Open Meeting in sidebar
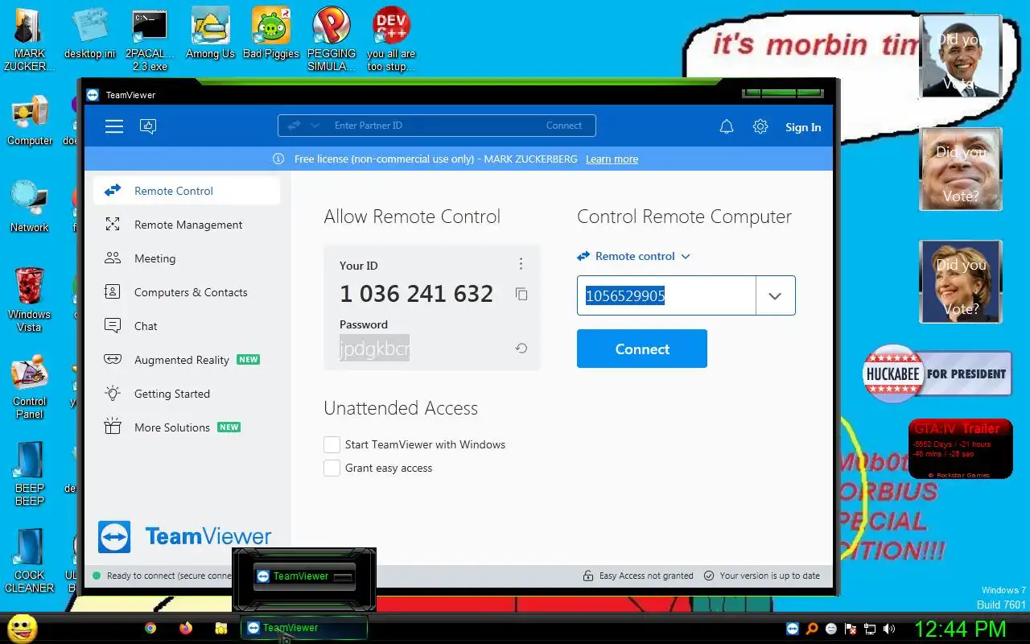Image resolution: width=1030 pixels, height=644 pixels. [x=187, y=258]
